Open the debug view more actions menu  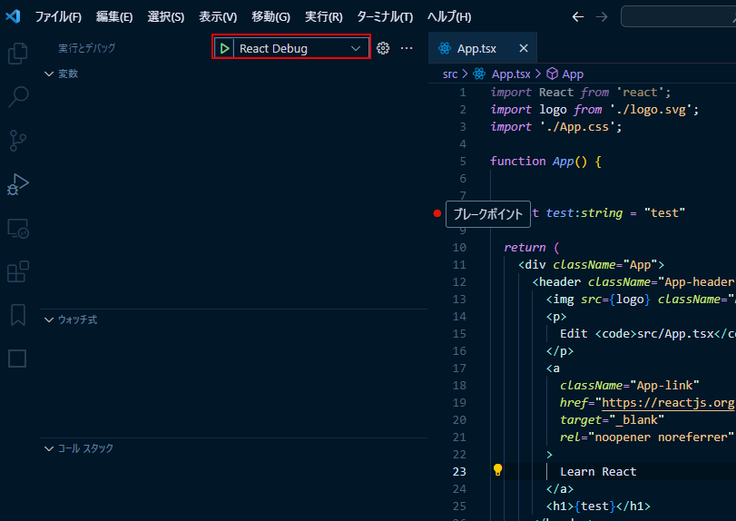point(407,48)
